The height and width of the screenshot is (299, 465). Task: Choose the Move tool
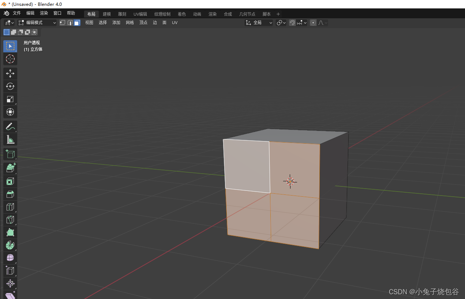10,73
